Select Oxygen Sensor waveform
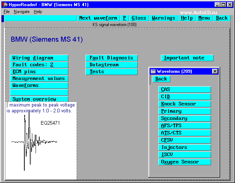This screenshot has width=235, height=183. 185,162
